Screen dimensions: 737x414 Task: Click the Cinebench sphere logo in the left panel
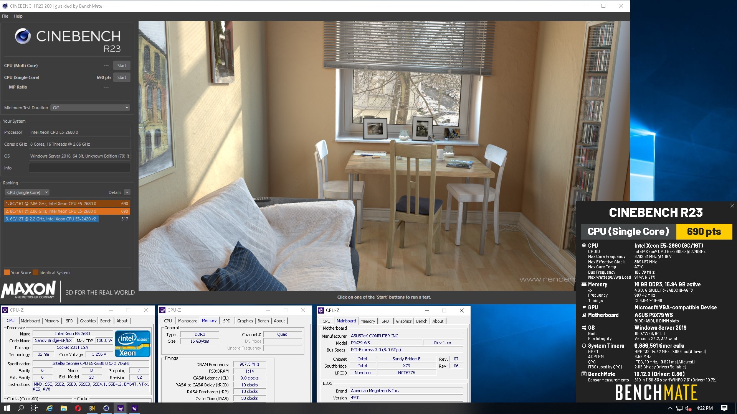tap(23, 36)
